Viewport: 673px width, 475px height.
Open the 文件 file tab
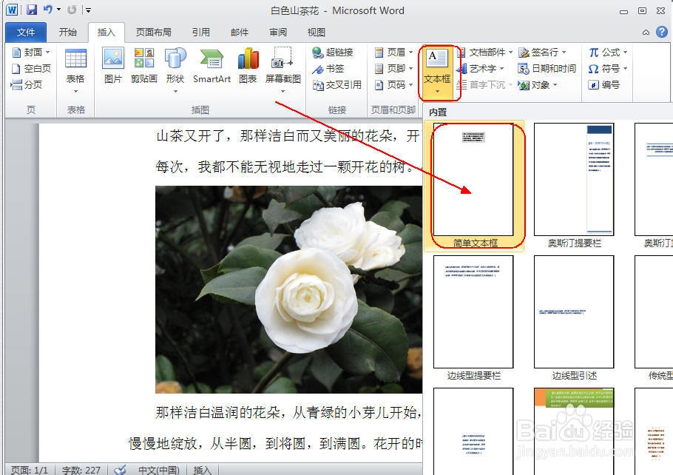[26, 33]
